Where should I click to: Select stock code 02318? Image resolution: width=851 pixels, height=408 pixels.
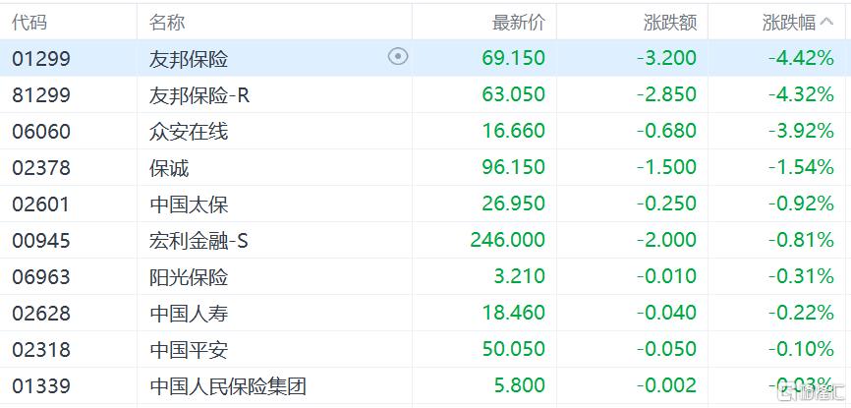41,349
